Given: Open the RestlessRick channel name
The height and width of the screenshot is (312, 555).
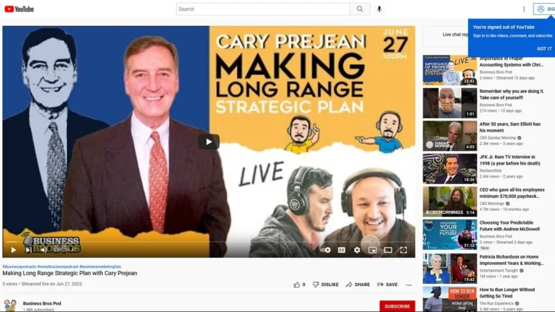Looking at the screenshot, I should [490, 170].
